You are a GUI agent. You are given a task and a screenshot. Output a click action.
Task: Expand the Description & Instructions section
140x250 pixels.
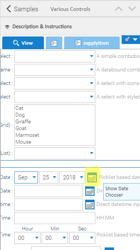(x=38, y=26)
